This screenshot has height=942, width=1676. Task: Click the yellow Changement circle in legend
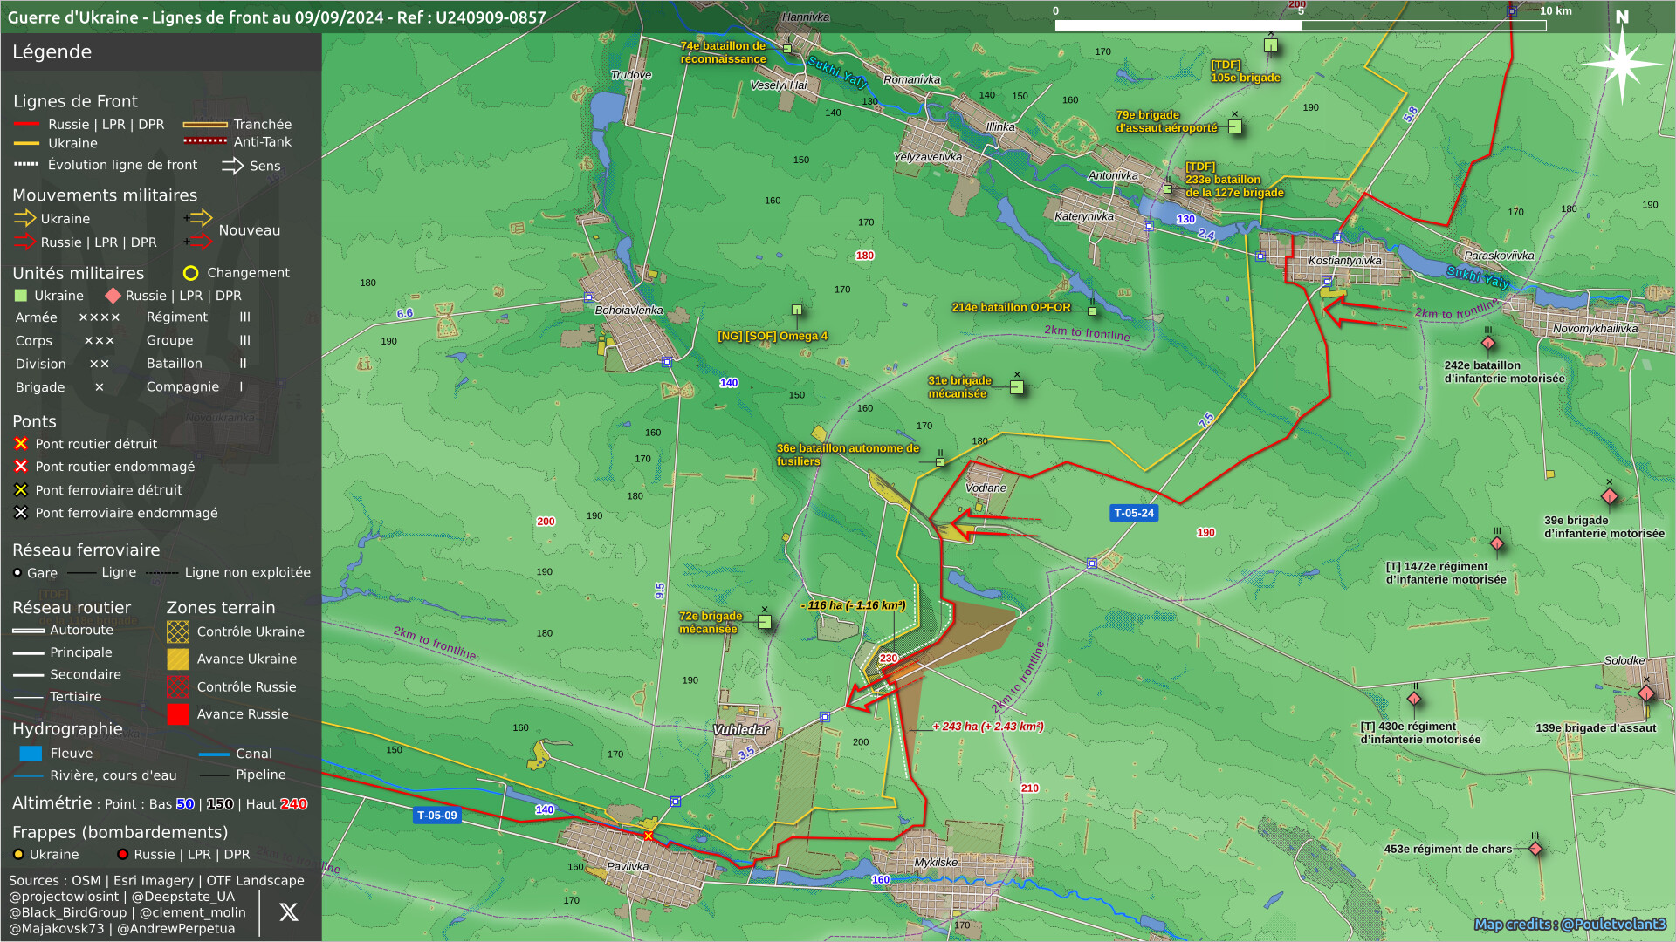click(190, 273)
